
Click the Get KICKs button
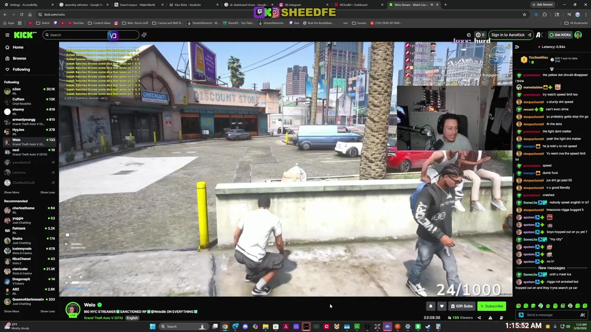pyautogui.click(x=560, y=35)
